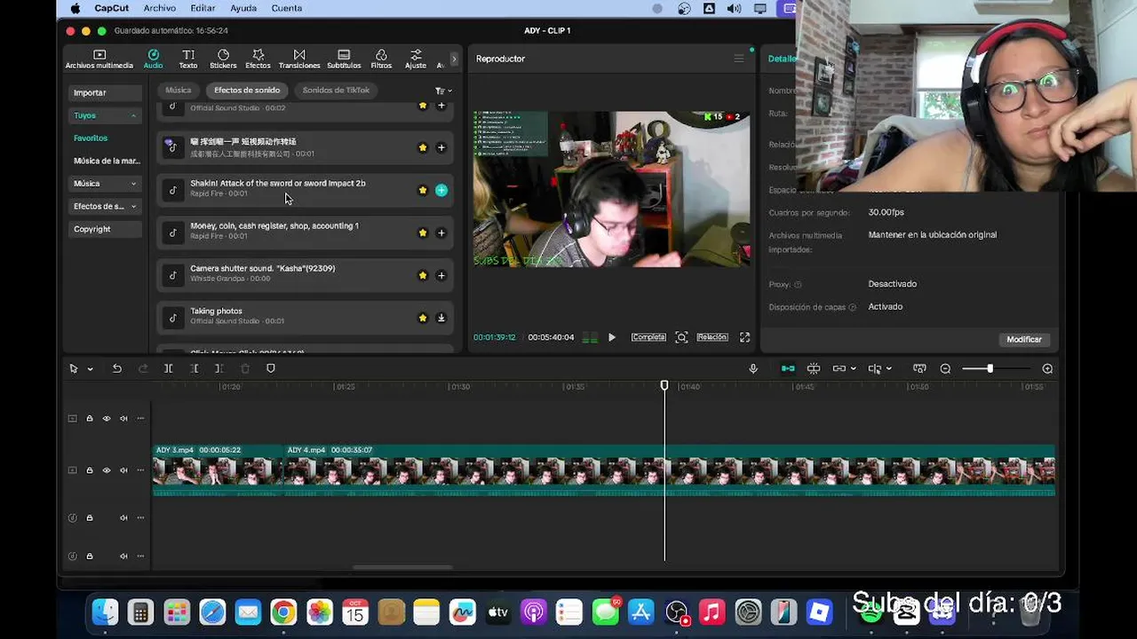Viewport: 1137px width, 639px height.
Task: Open the Ajuste panel
Action: click(x=416, y=59)
